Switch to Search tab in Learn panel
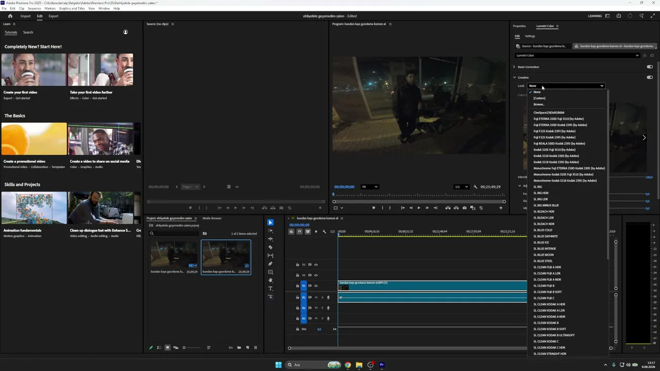 [28, 32]
